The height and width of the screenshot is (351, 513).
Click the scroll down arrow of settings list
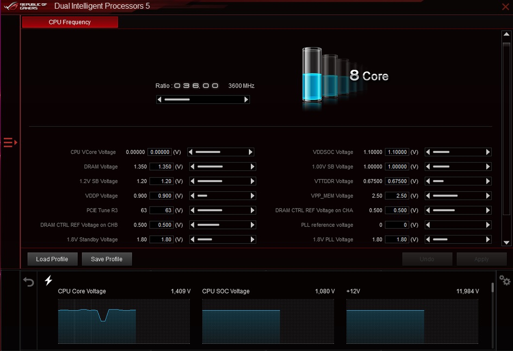(507, 242)
